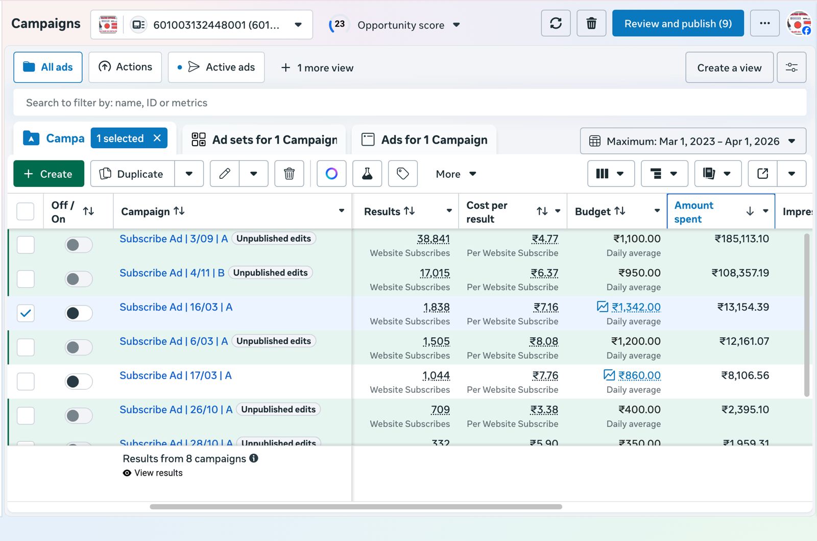Toggle the Subscribe Ad | 16/03 | A switch
The image size is (817, 541).
(x=79, y=313)
